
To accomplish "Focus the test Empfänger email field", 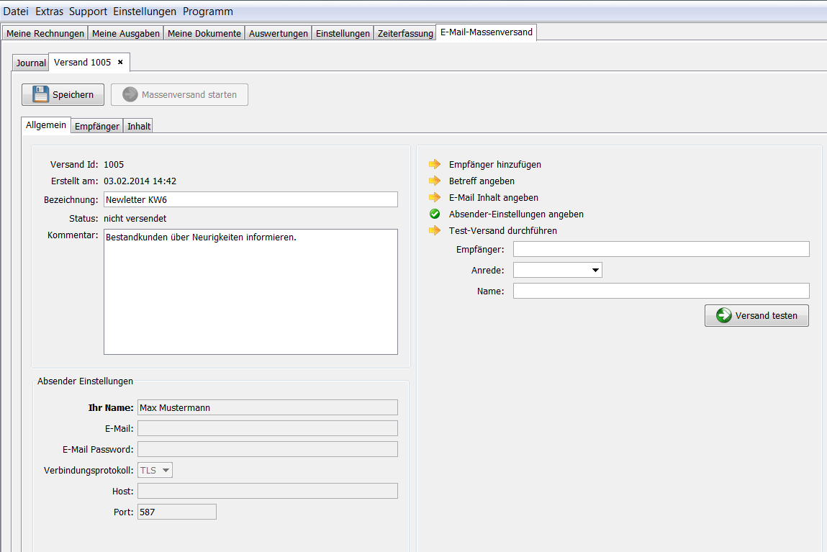I will (661, 249).
